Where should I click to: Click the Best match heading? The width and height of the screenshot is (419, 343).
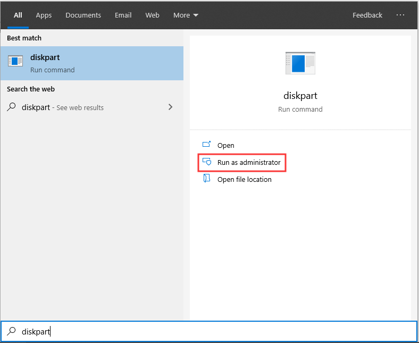coord(24,38)
